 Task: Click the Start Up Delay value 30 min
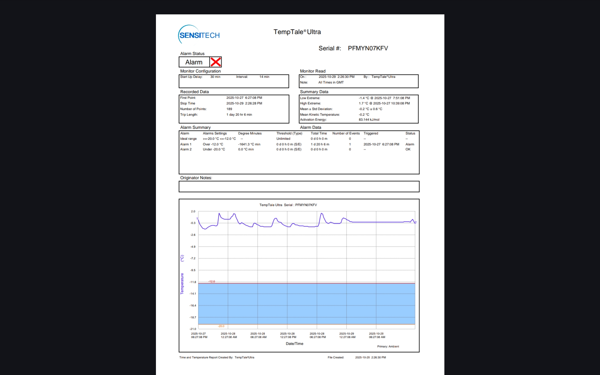tap(215, 77)
